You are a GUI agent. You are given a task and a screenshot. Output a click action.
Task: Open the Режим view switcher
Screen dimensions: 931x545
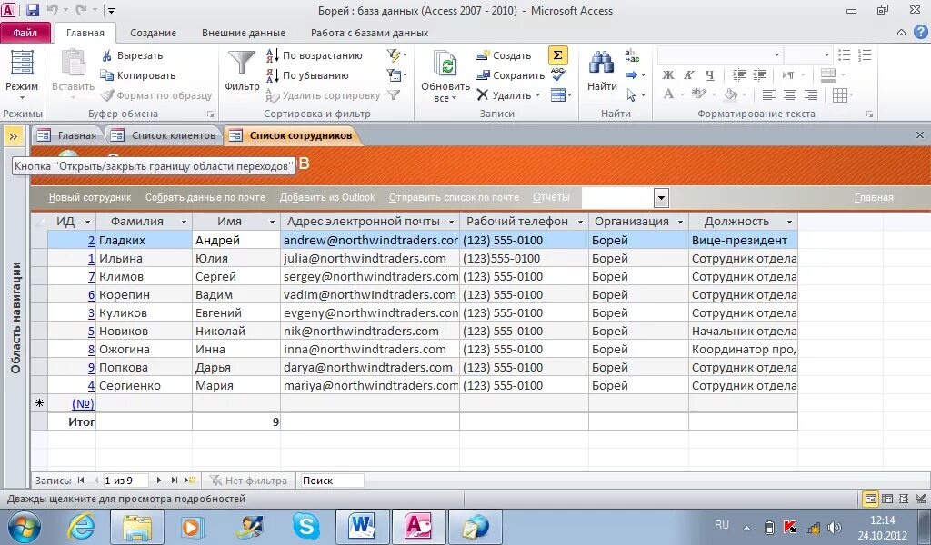coord(22,74)
